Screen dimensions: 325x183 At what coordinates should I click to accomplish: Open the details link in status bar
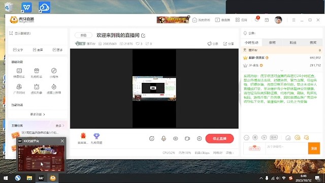click(x=230, y=153)
